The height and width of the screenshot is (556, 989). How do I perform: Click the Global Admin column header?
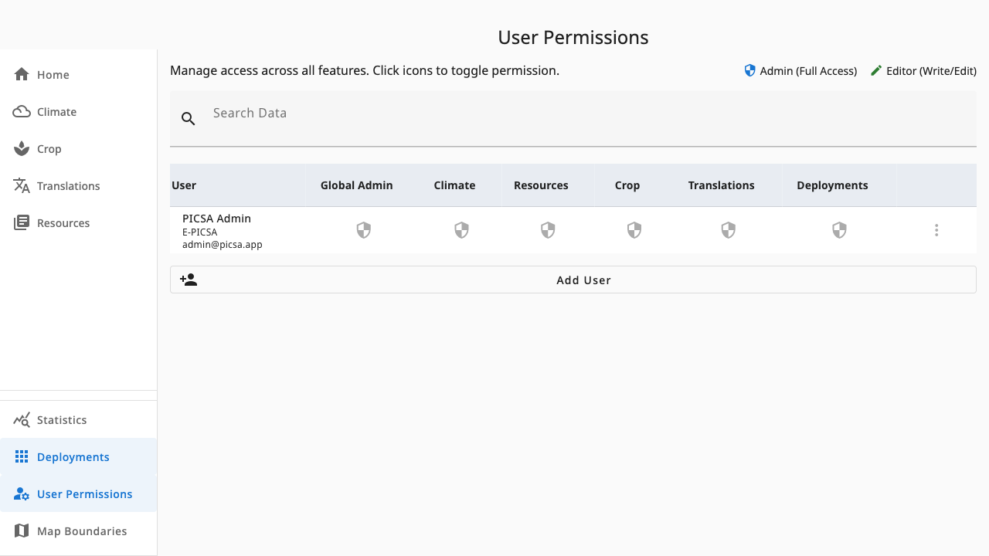tap(357, 185)
